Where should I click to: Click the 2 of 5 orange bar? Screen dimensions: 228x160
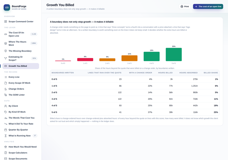tap(107, 60)
